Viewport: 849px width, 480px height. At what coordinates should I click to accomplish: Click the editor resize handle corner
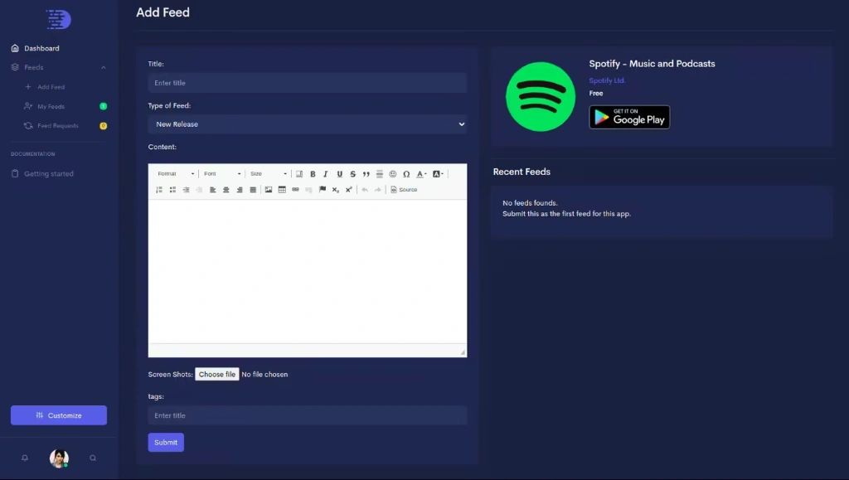[x=463, y=352]
